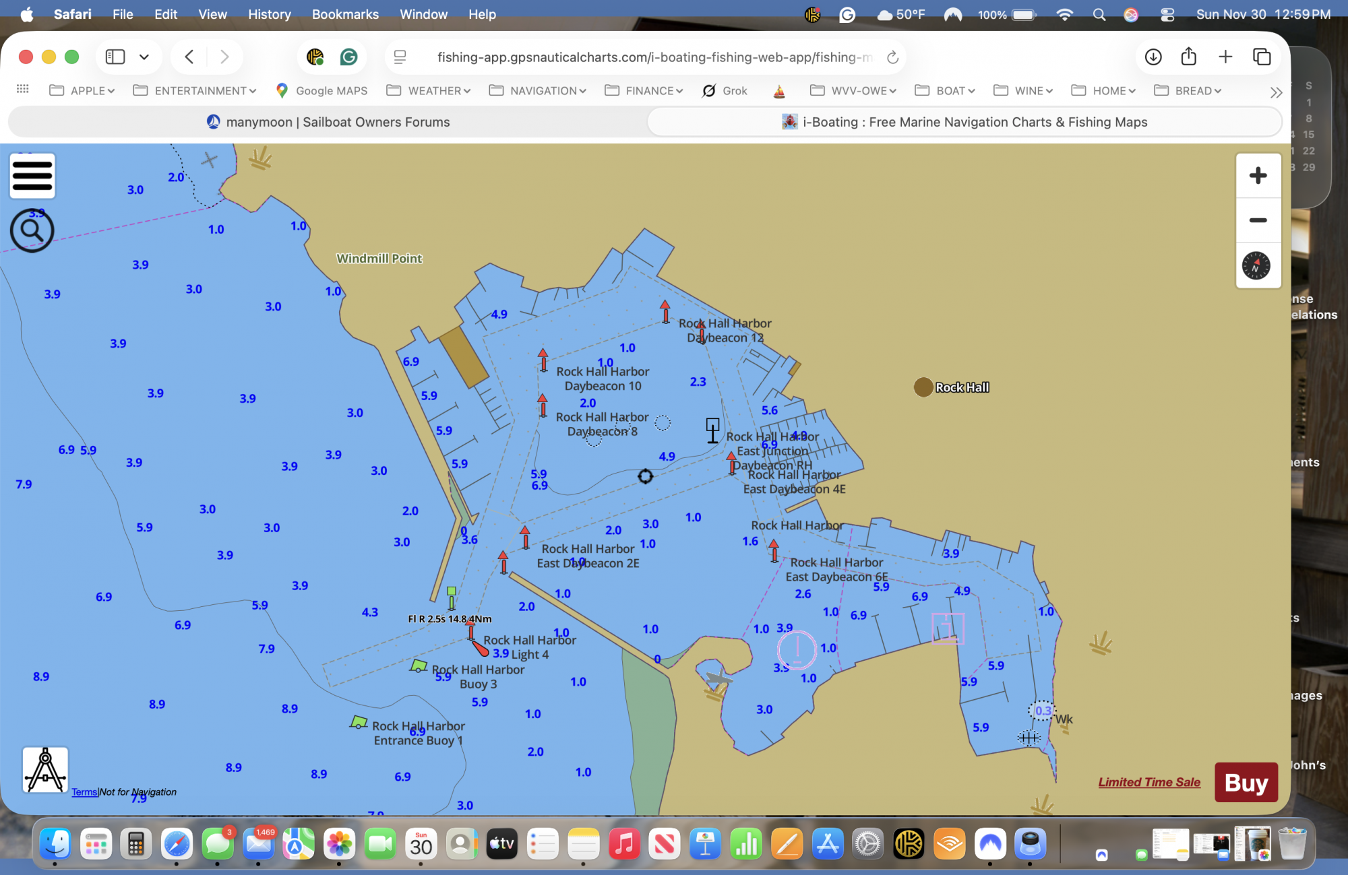This screenshot has height=875, width=1348.
Task: Show Safari downloads list
Action: pyautogui.click(x=1153, y=57)
